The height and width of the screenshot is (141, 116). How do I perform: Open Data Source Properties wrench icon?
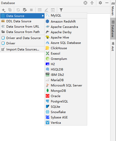pos(25,10)
